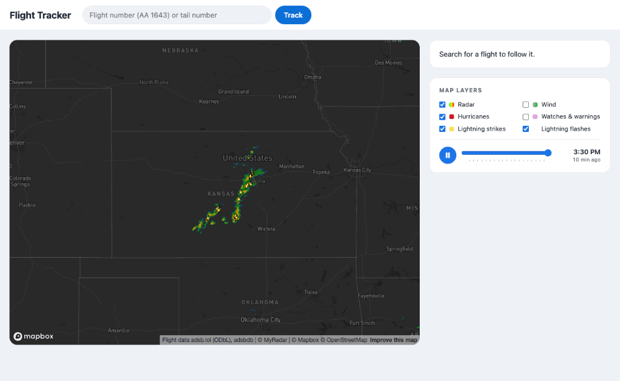
Task: Uncheck the Hurricanes layer
Action: coord(443,116)
